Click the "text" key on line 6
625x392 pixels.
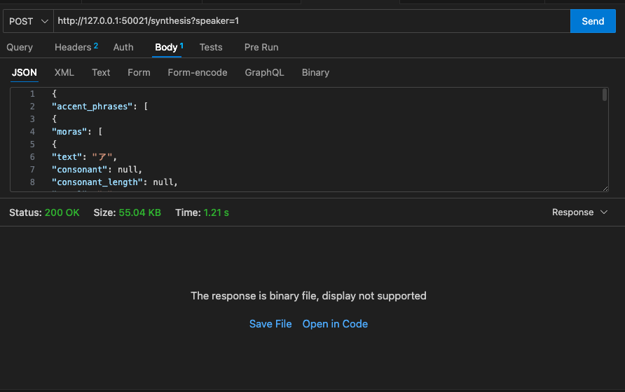[67, 156]
